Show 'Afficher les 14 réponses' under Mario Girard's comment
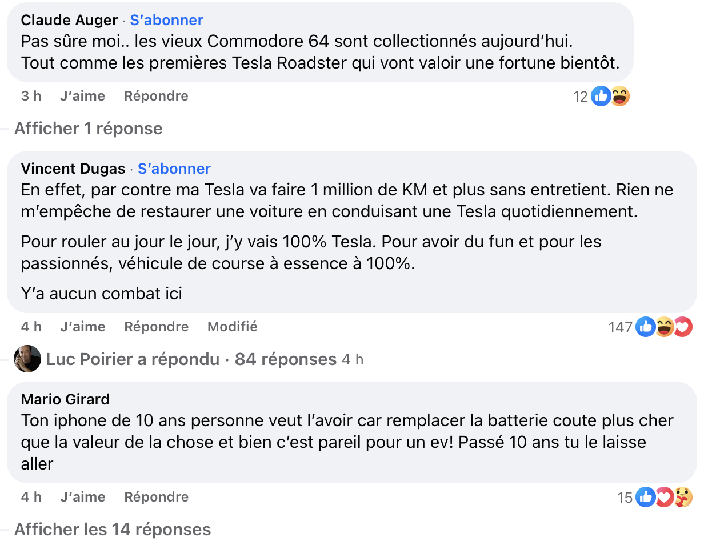 coord(113,530)
